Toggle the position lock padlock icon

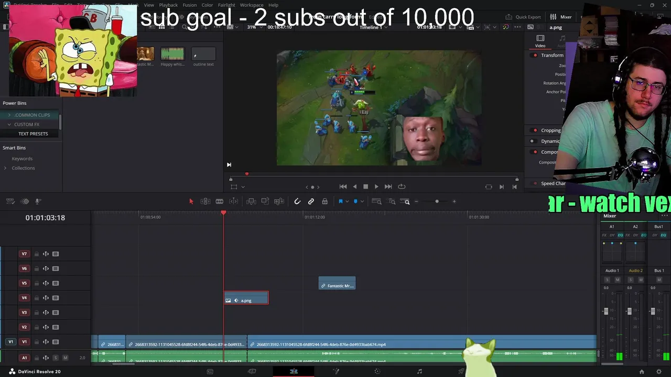pyautogui.click(x=324, y=202)
